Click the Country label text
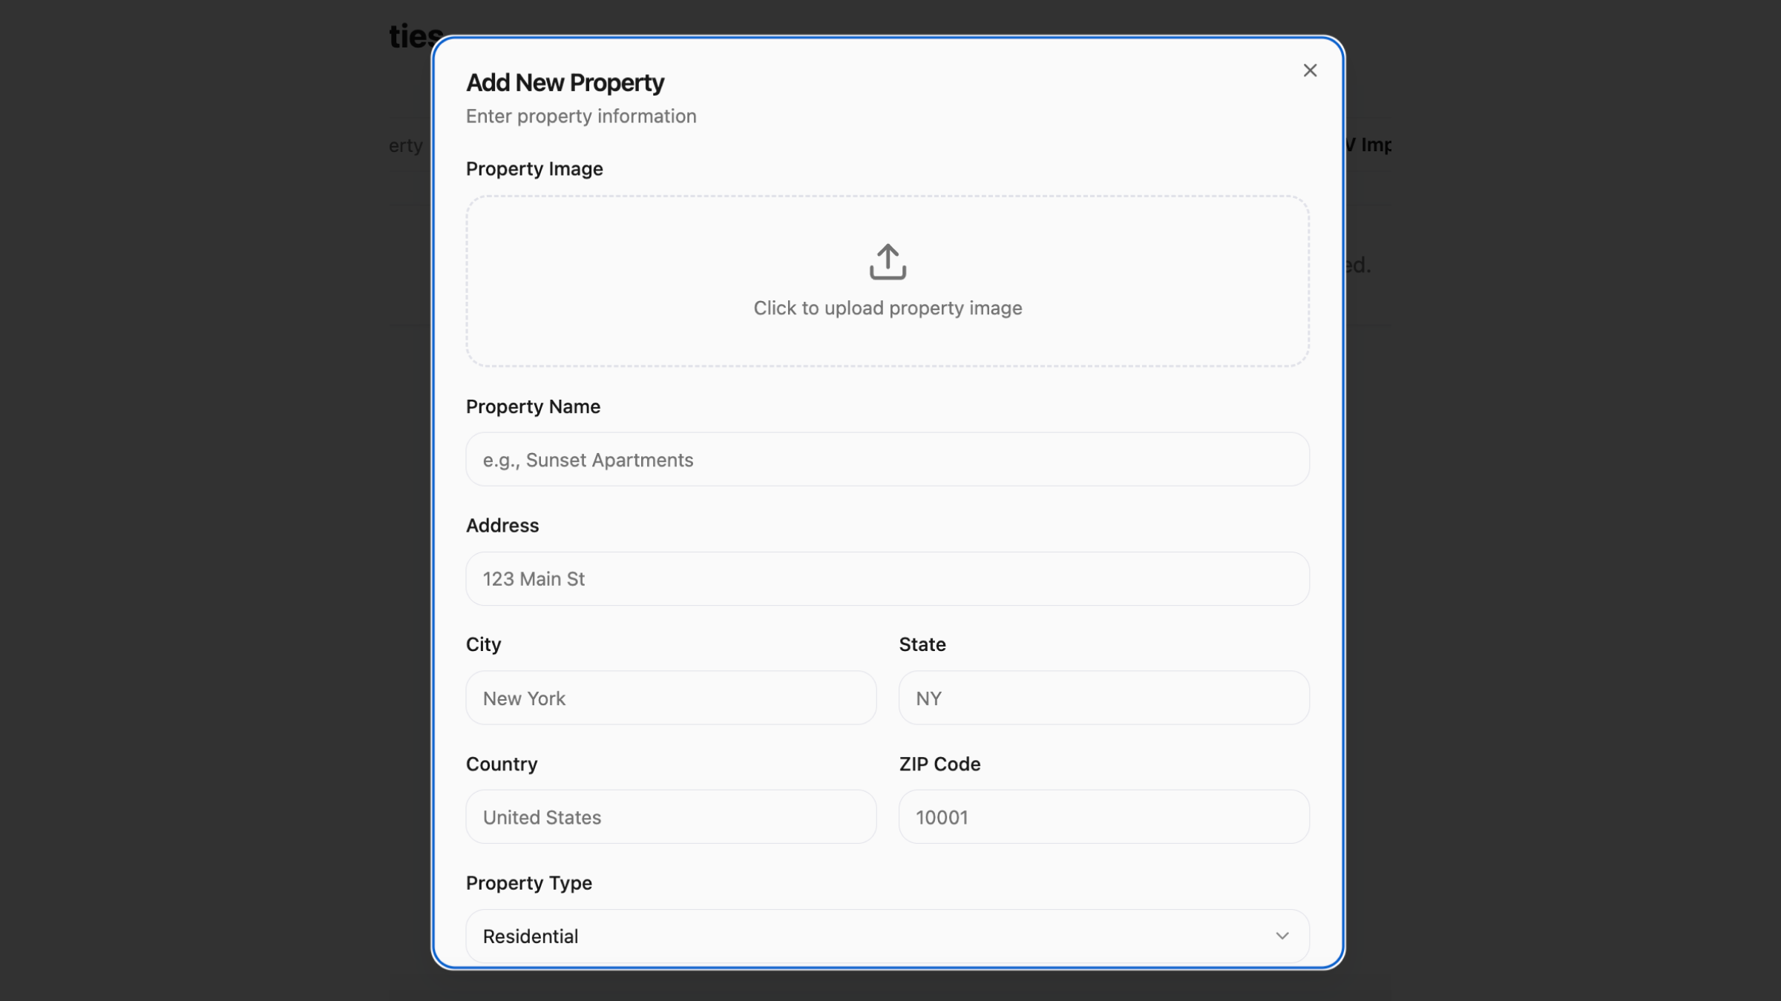 [502, 764]
